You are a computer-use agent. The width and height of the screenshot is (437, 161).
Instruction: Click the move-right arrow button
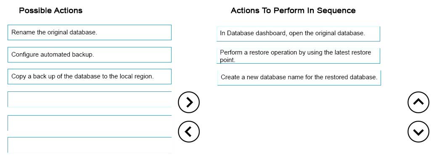[x=189, y=102]
